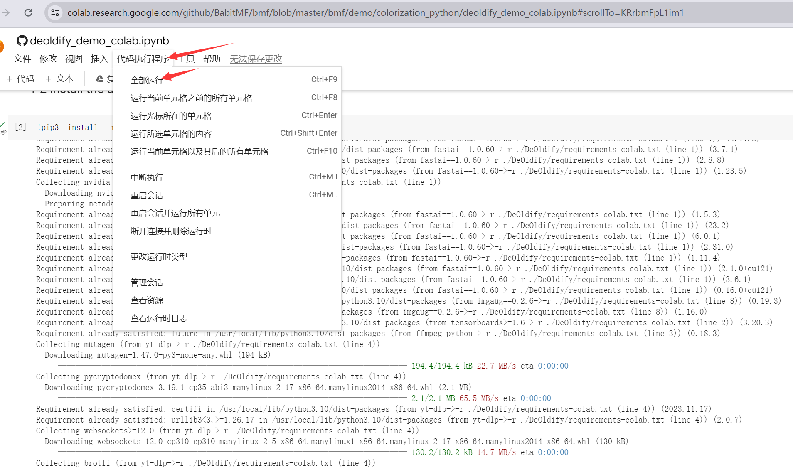Open the 修改 menu
This screenshot has width=793, height=467.
pyautogui.click(x=48, y=59)
